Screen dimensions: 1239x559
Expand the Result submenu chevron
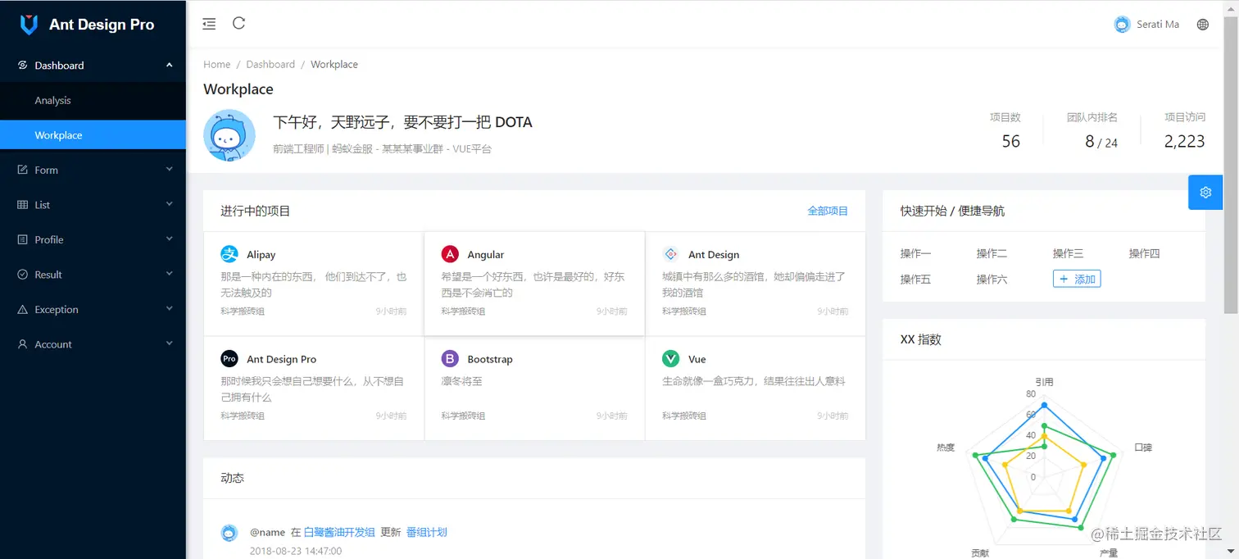coord(170,274)
